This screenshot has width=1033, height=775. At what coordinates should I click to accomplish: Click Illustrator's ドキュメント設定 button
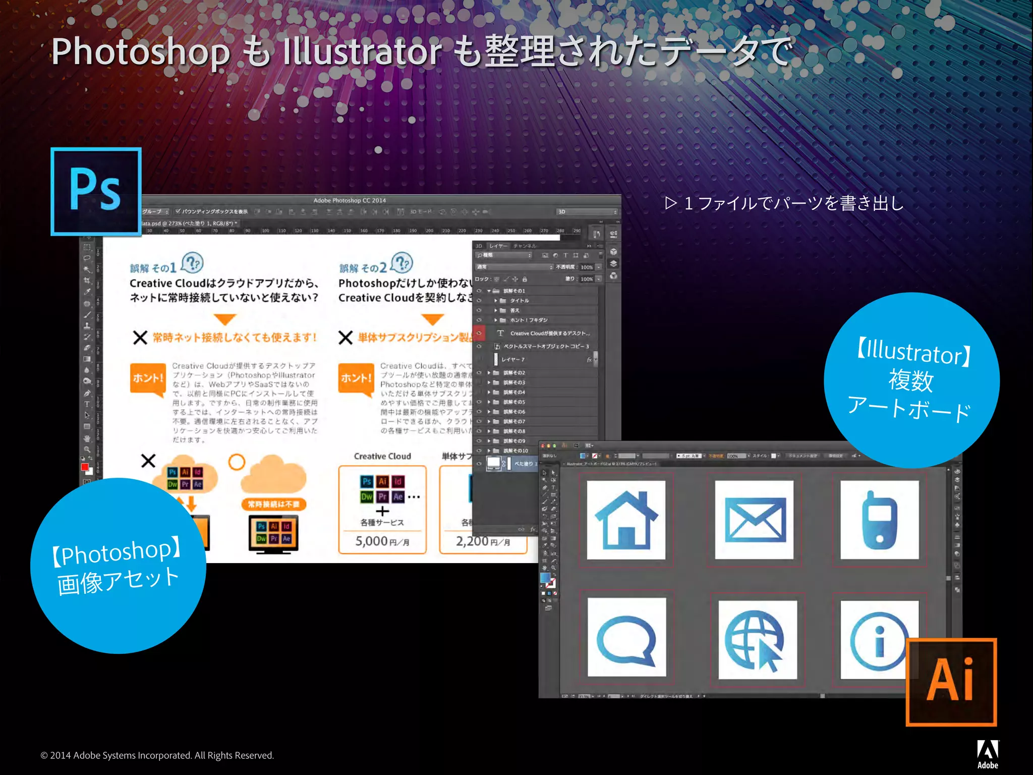(x=803, y=456)
